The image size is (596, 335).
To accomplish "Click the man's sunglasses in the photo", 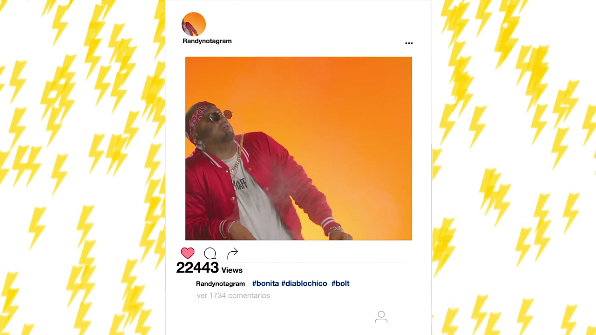I will click(220, 116).
